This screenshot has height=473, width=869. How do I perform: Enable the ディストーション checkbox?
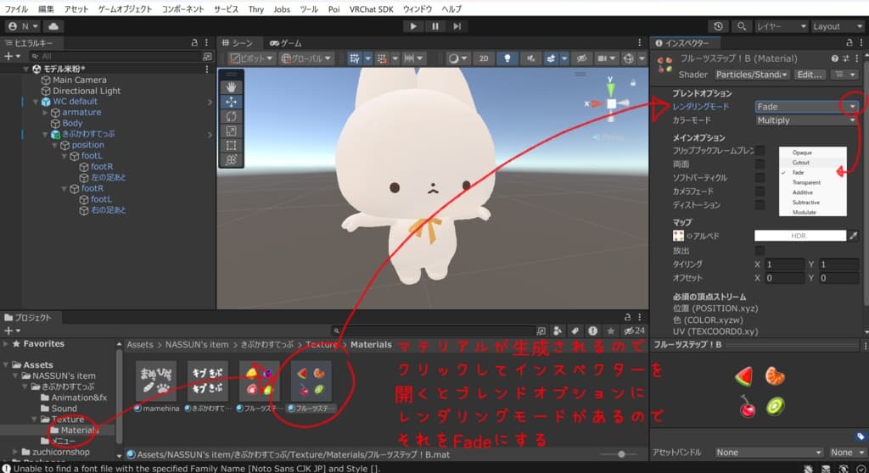click(x=760, y=205)
